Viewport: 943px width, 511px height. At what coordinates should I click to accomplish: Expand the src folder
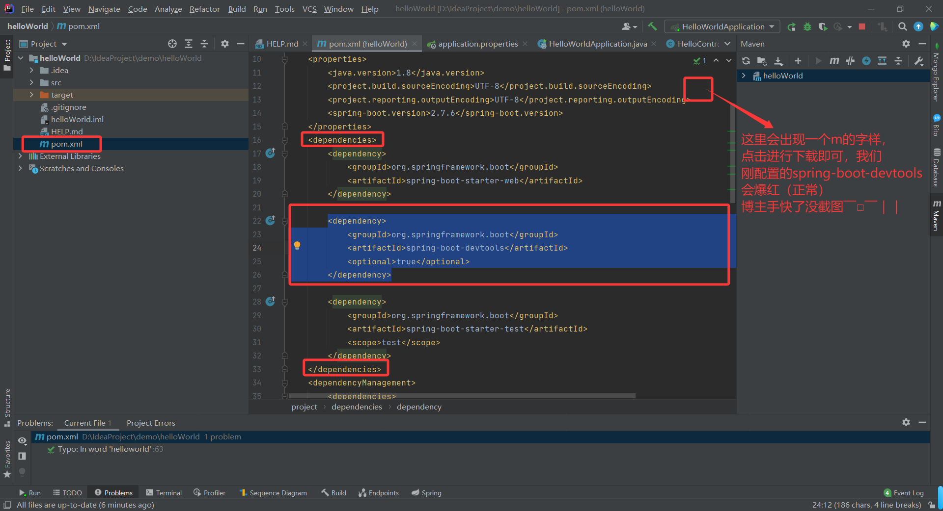[x=31, y=82]
